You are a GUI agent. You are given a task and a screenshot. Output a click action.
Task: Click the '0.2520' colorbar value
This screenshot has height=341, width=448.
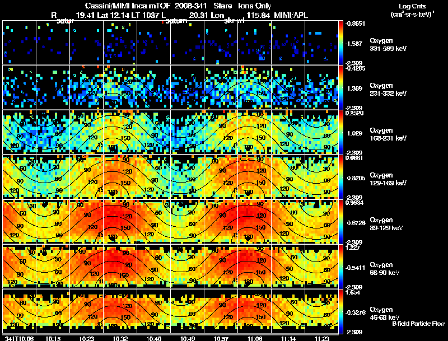click(354, 113)
